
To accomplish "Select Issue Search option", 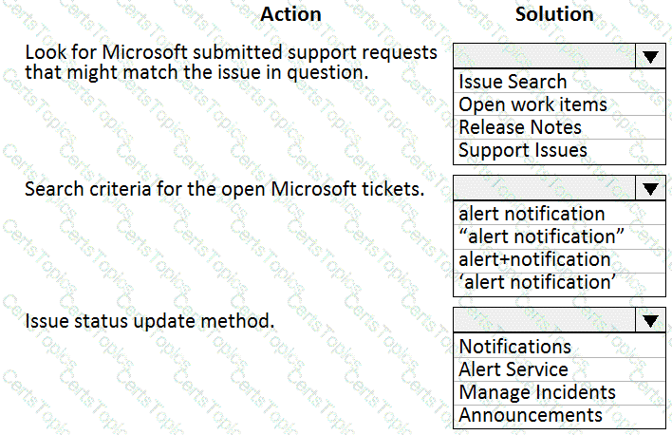I will 559,82.
